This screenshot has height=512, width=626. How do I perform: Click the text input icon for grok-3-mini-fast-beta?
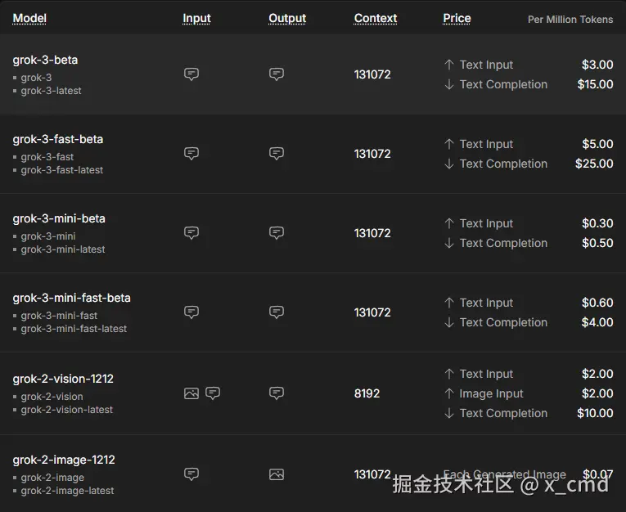[191, 312]
